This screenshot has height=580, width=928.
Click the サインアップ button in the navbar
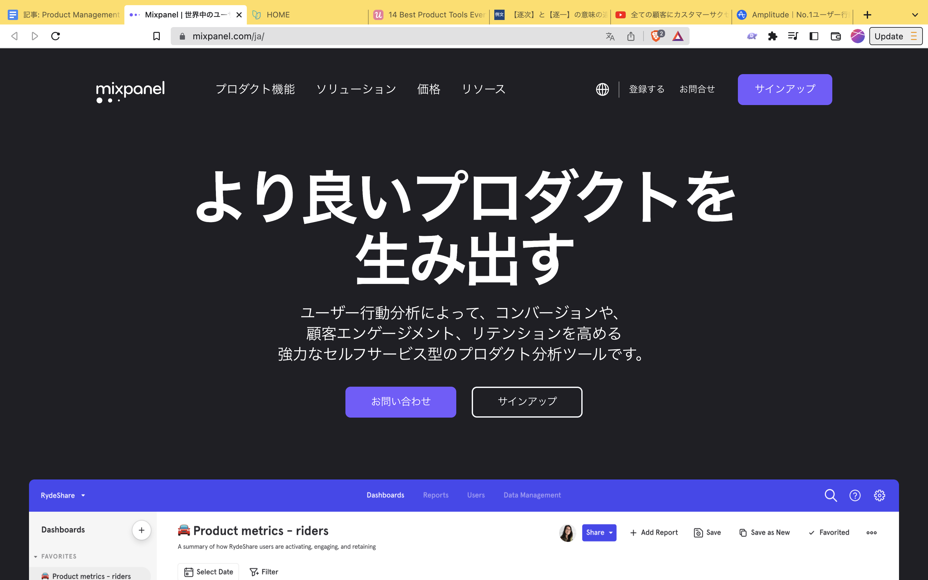pos(785,89)
